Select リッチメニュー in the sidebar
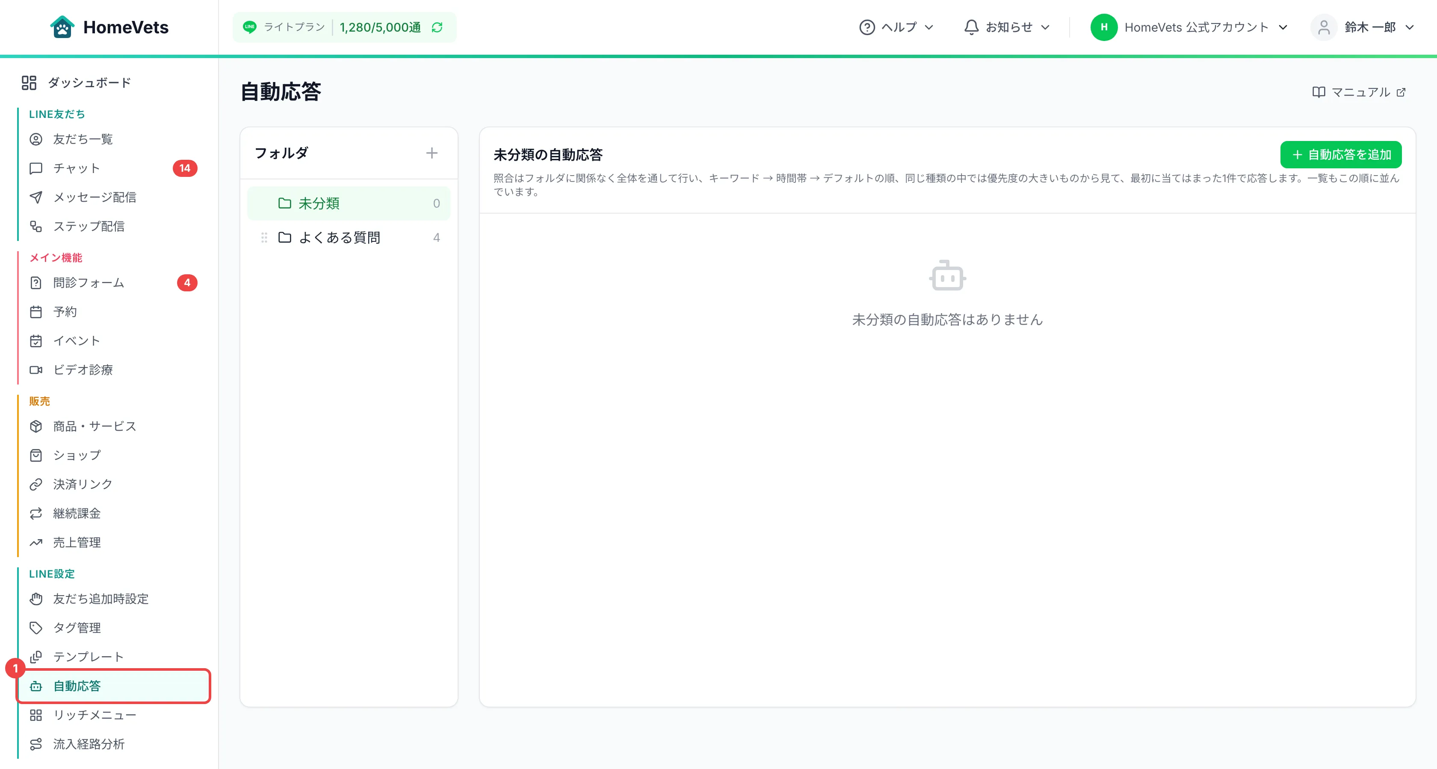 [x=113, y=715]
